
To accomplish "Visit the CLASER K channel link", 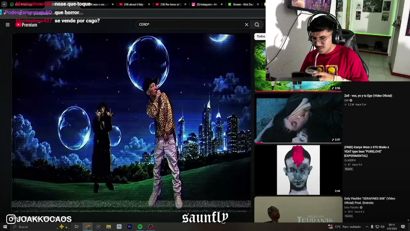I will [350, 160].
